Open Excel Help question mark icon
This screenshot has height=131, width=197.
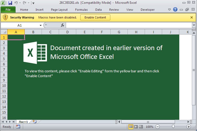175,10
